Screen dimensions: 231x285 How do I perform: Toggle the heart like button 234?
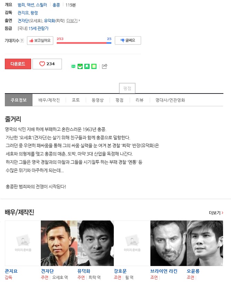pyautogui.click(x=47, y=64)
